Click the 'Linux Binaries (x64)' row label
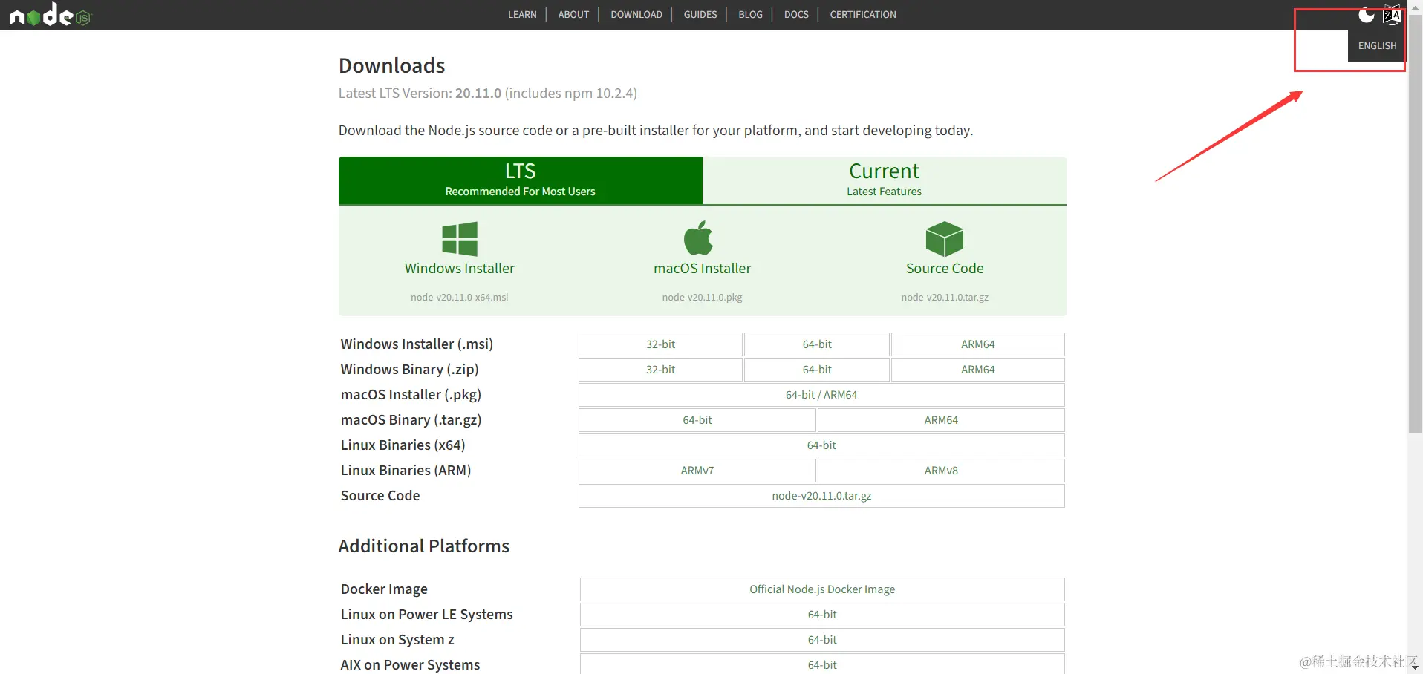 (x=403, y=445)
